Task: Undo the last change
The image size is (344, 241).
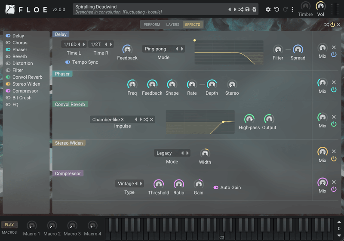Action: coord(276,9)
